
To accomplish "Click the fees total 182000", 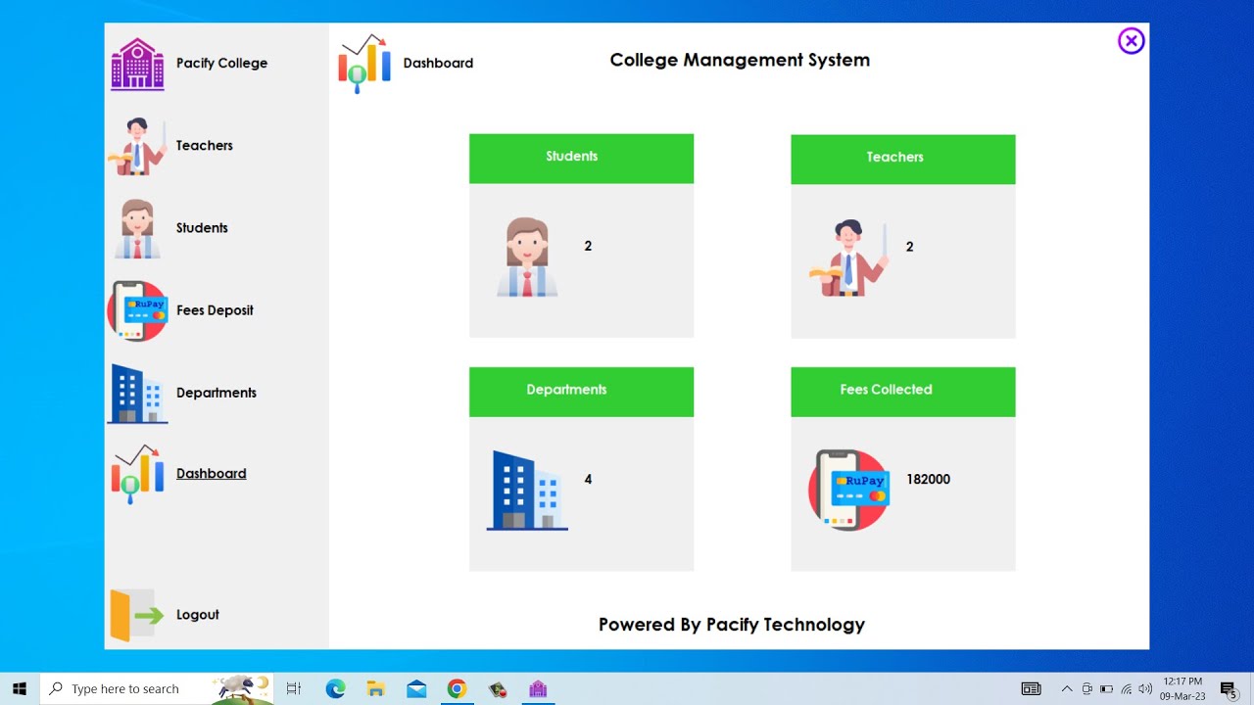I will pos(928,479).
